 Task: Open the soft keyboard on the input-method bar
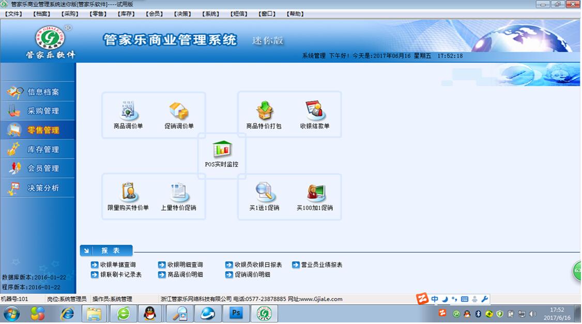[464, 299]
